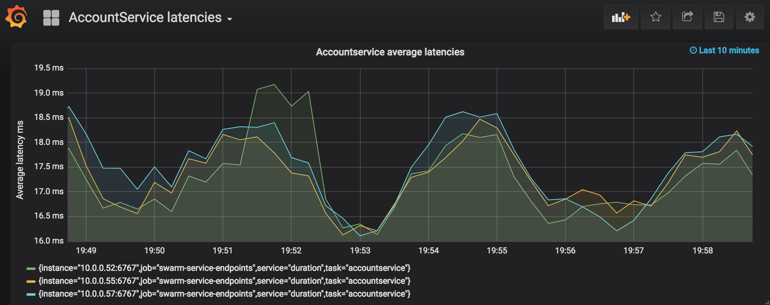Open the Grafana logo main menu
Image resolution: width=770 pixels, height=305 pixels.
[x=16, y=17]
